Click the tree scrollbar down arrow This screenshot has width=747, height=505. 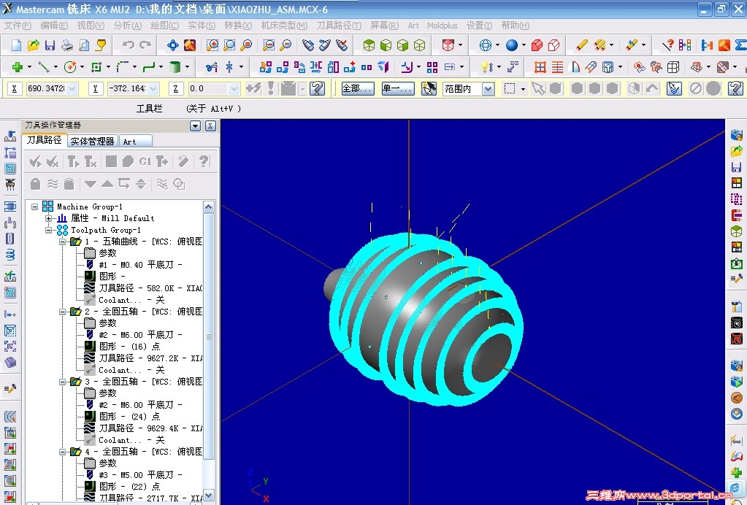tap(209, 495)
